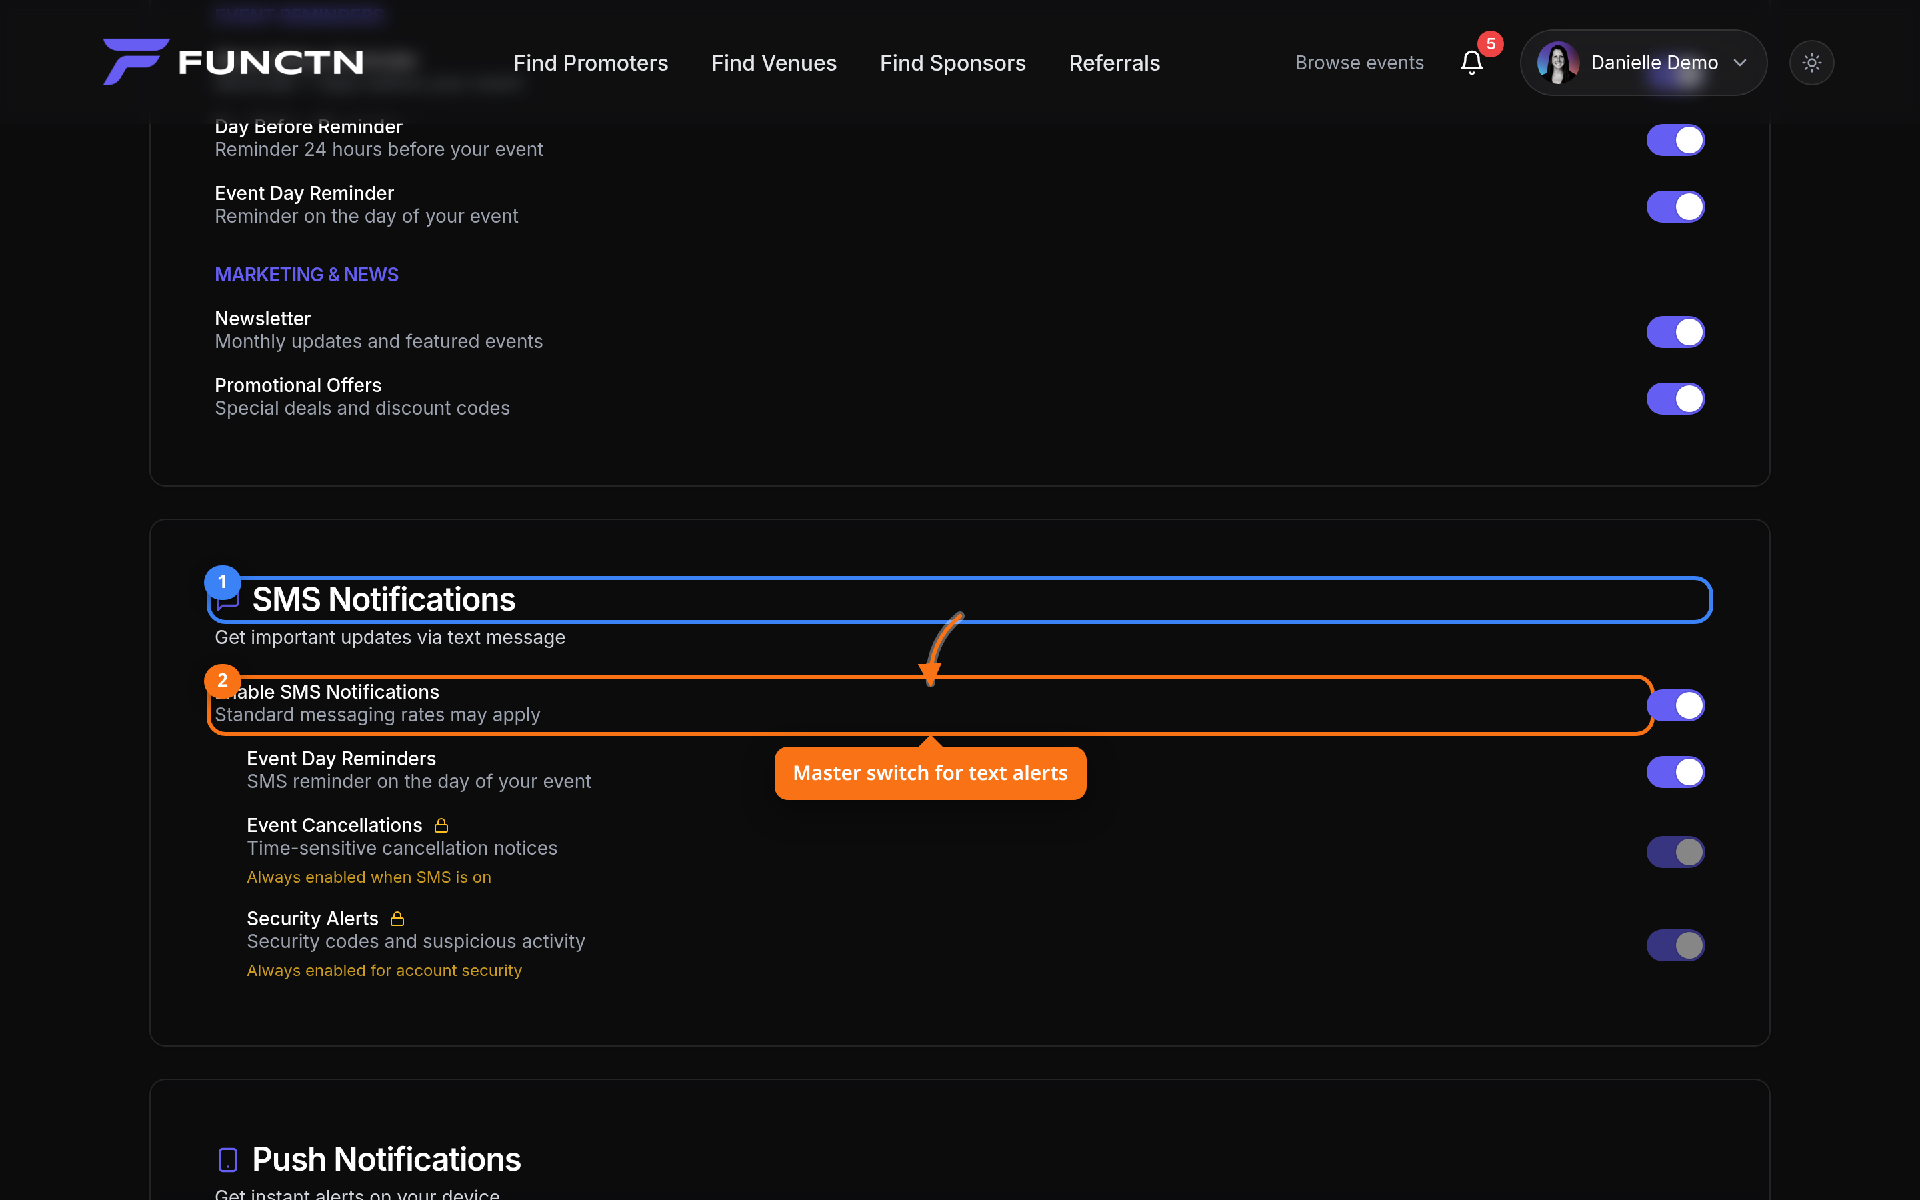Click the SMS Notifications heading
1920x1200 pixels.
383,599
